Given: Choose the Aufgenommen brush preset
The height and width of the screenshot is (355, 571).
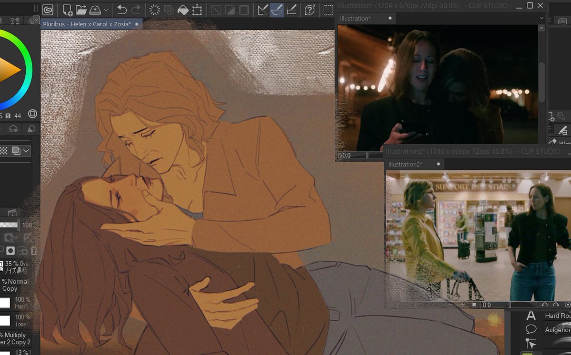Looking at the screenshot, I should click(x=558, y=330).
